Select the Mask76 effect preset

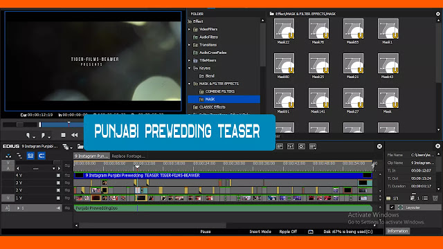point(318,31)
